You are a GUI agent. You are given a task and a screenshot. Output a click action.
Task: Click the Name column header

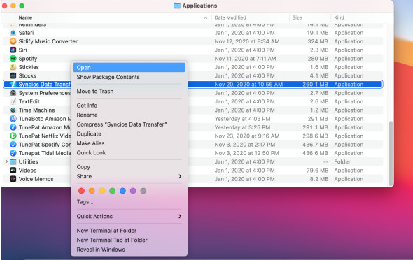[x=25, y=17]
